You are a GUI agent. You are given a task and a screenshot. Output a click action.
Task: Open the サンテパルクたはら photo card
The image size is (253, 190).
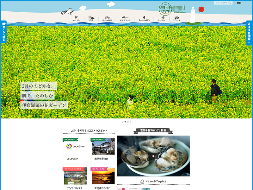point(75,176)
